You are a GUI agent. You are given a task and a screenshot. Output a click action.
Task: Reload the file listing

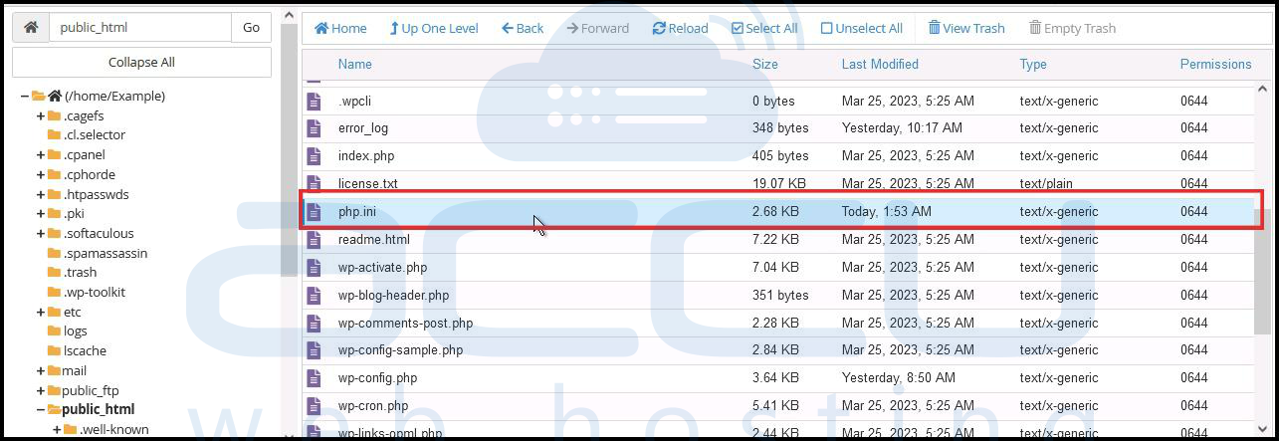(x=680, y=28)
